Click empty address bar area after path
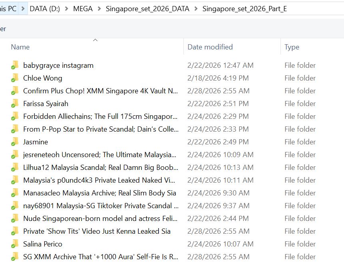Screen dimensions: 344x272 316,9
